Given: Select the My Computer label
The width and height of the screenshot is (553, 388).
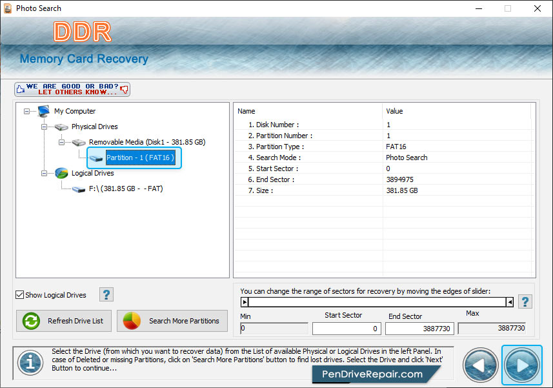Looking at the screenshot, I should [x=75, y=111].
